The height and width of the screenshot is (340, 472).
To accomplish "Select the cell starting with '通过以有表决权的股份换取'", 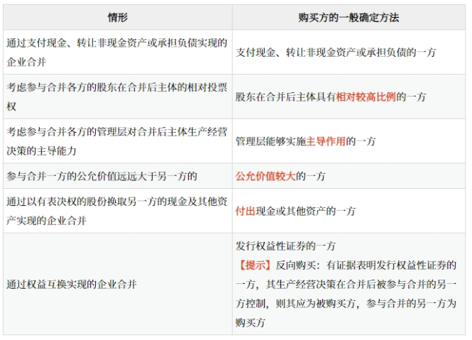I will [x=116, y=211].
